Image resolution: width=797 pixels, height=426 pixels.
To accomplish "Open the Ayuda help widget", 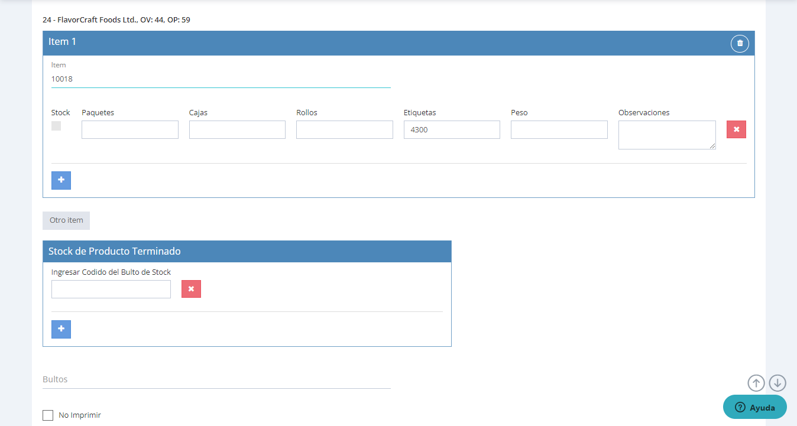I will coord(754,407).
